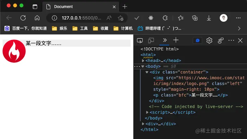The image size is (247, 139).
Task: Show more bookmarks with the chevron
Action: click(x=239, y=28)
